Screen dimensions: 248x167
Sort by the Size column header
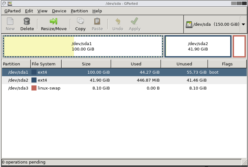point(86,64)
